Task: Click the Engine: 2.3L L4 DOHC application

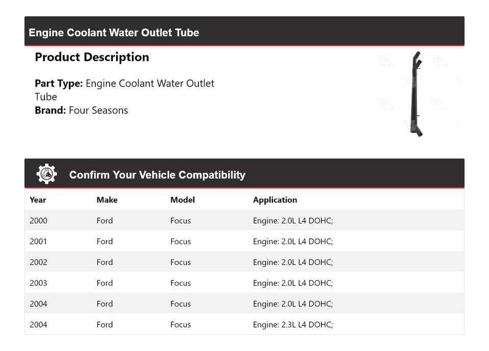Action: pos(292,325)
